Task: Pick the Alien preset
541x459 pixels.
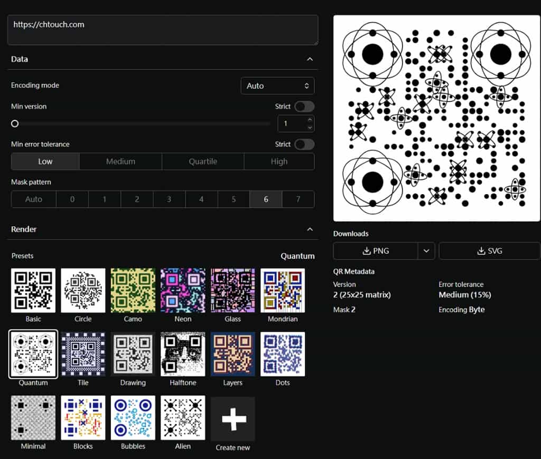Action: [183, 418]
